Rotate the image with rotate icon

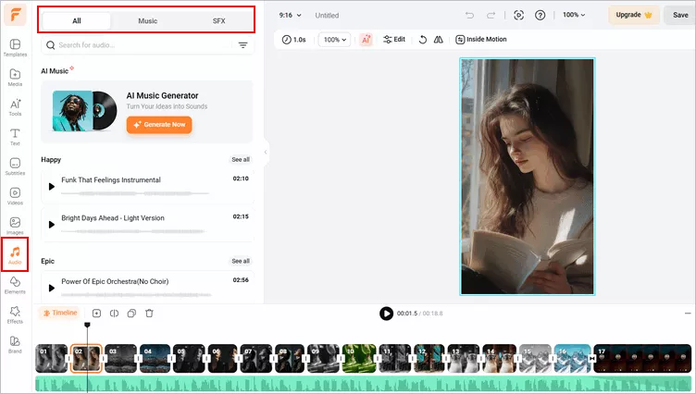click(x=423, y=40)
